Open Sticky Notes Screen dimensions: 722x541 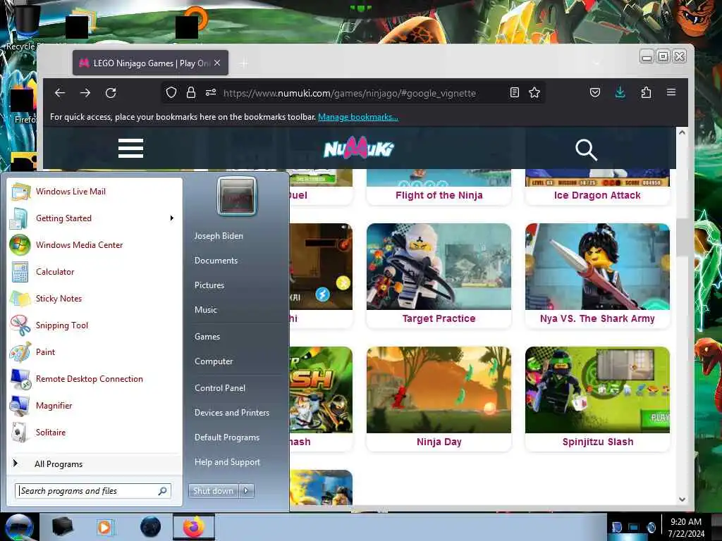pos(94,299)
